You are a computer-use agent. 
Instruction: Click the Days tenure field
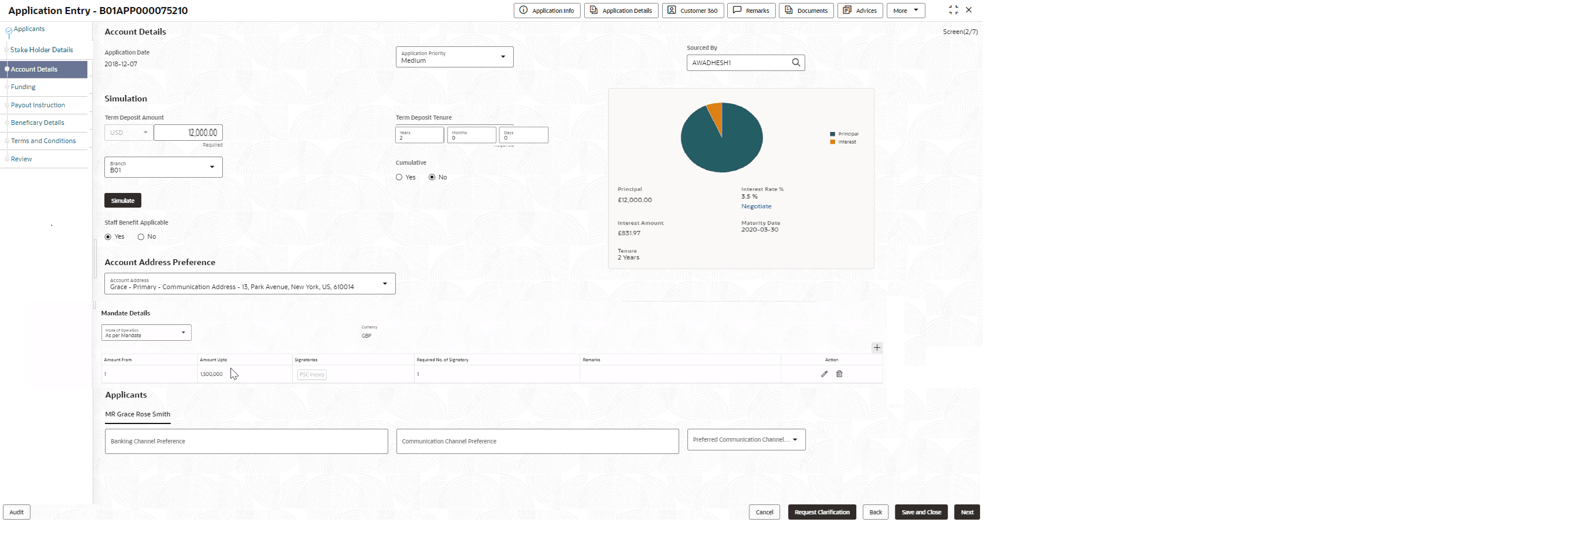tap(524, 135)
